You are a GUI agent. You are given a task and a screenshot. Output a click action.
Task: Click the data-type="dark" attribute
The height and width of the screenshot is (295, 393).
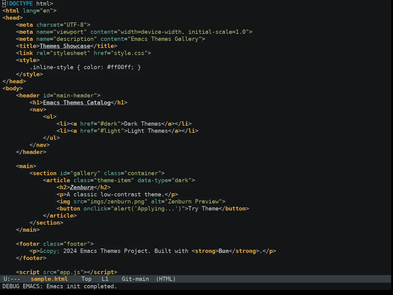click(165, 180)
